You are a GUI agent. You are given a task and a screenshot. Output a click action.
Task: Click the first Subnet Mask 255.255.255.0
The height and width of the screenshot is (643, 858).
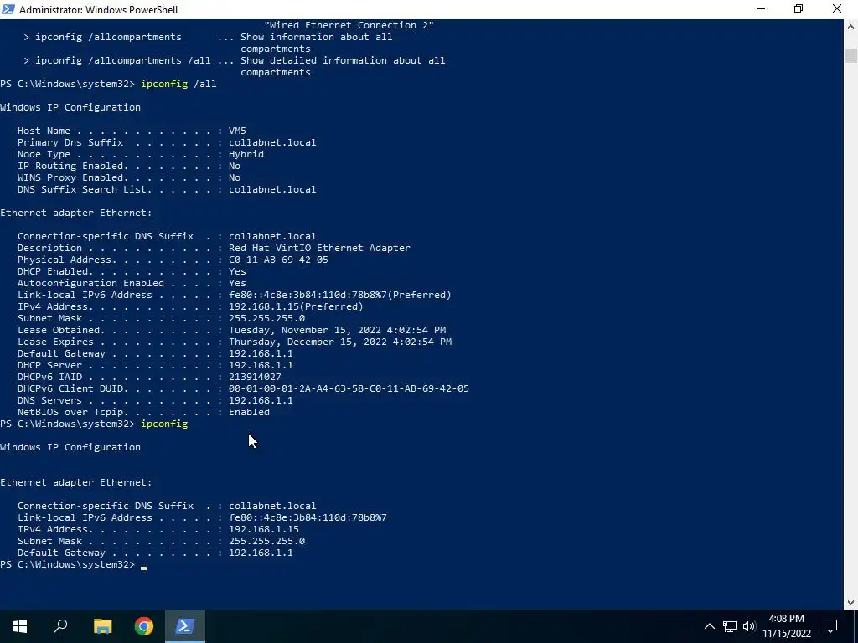click(x=266, y=318)
